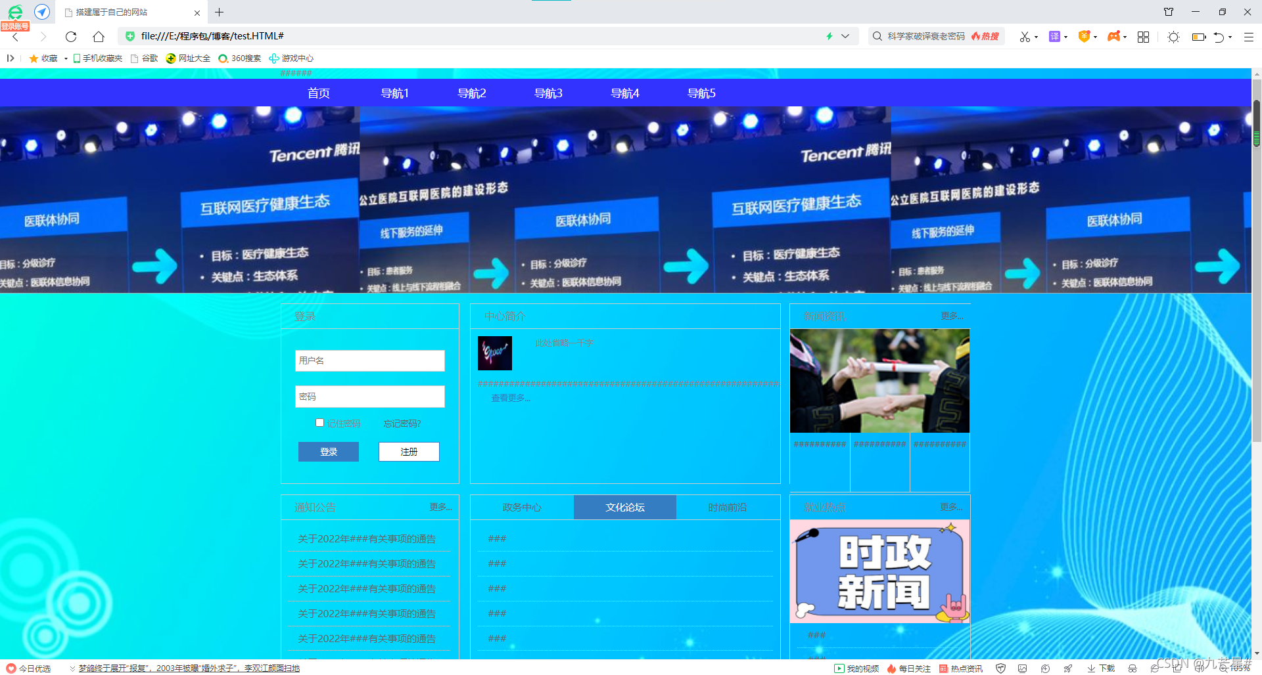Go to browser home page icon
The height and width of the screenshot is (675, 1262).
[x=99, y=37]
